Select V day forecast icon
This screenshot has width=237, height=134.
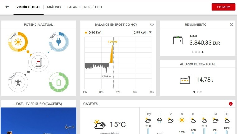(170, 120)
